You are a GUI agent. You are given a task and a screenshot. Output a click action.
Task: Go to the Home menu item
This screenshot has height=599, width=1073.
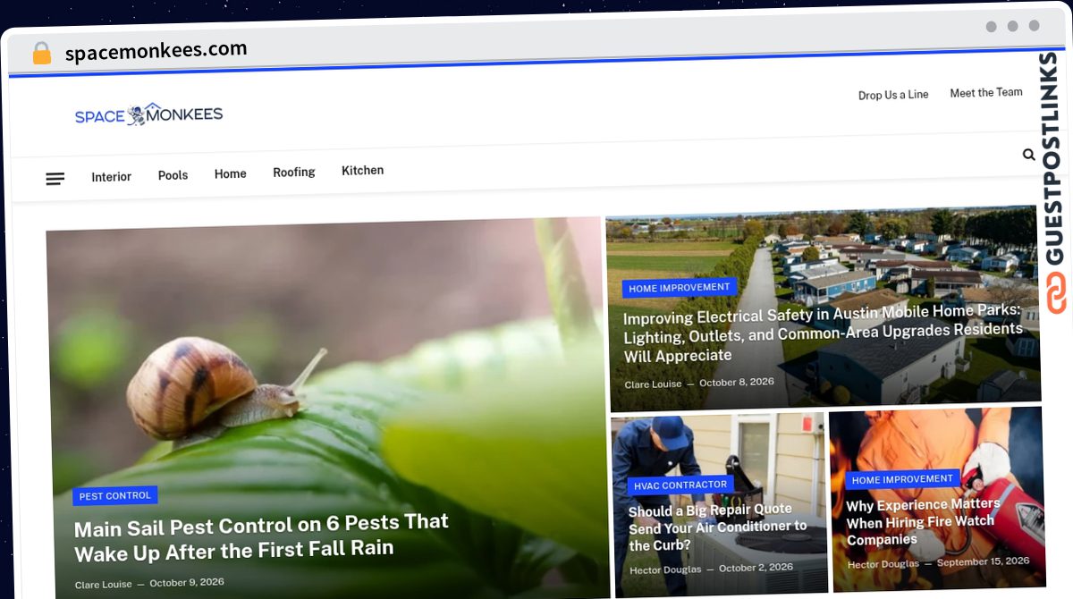tap(230, 173)
